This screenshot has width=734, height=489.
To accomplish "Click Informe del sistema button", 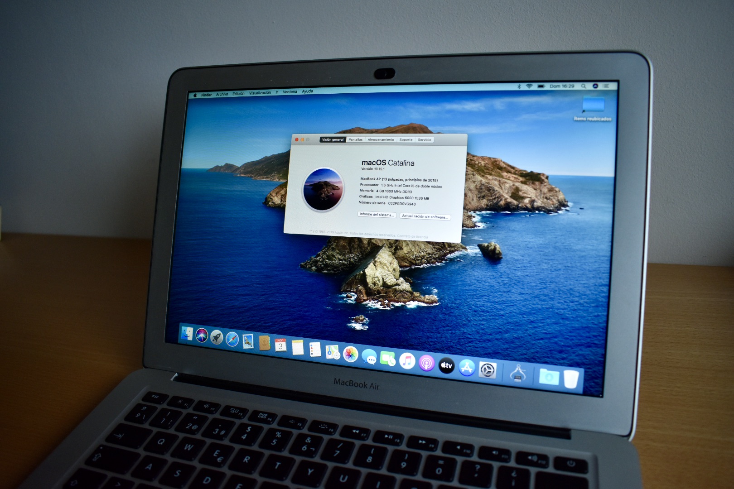I will [377, 215].
